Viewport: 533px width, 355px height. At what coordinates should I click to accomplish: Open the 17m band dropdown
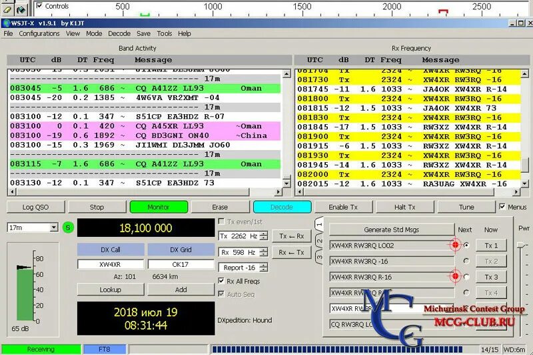pos(54,228)
